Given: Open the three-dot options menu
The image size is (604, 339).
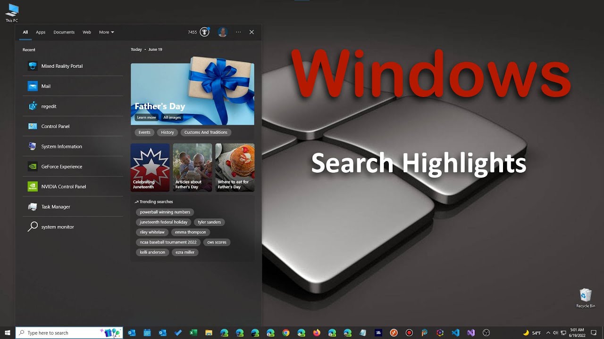Looking at the screenshot, I should pyautogui.click(x=238, y=32).
